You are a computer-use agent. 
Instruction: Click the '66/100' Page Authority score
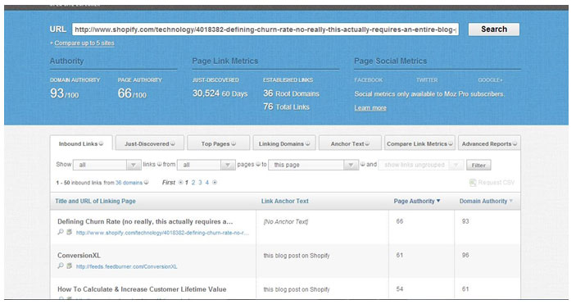132,93
